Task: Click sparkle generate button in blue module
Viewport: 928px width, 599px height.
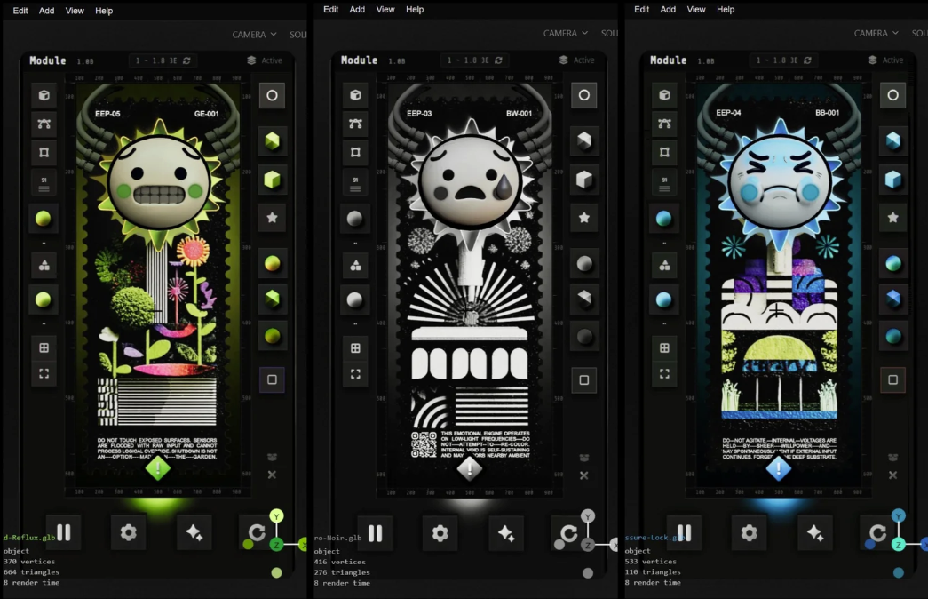Action: [x=815, y=532]
